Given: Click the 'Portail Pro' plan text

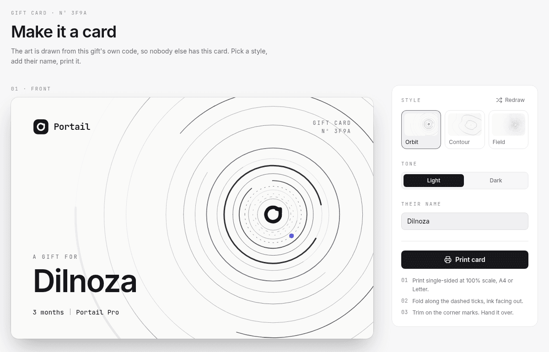Looking at the screenshot, I should 97,312.
